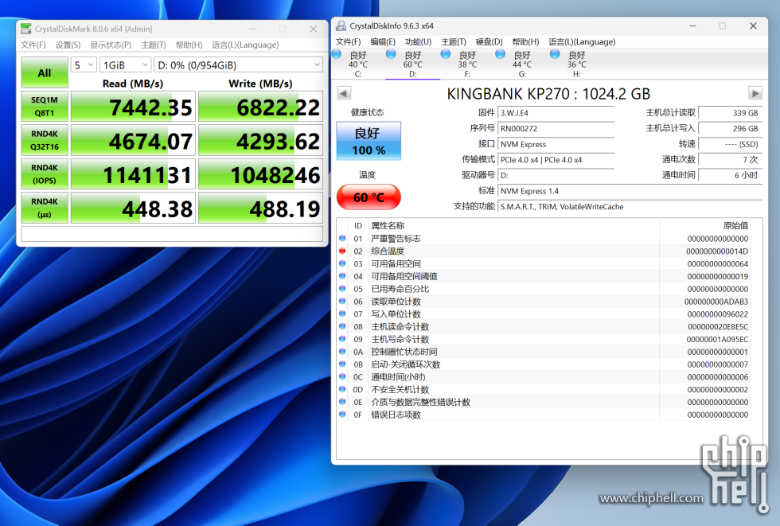Open 主题(T) menu in CrystalDiskInfo
Viewport: 780px width, 526px height.
pyautogui.click(x=454, y=41)
